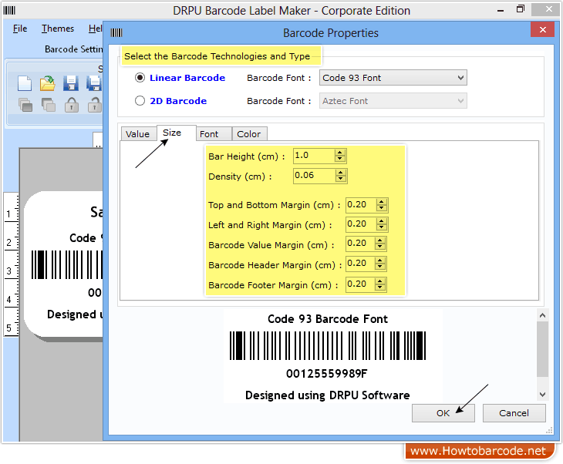563x464 pixels.
Task: Close the Barcode Properties dialog
Action: pos(542,30)
